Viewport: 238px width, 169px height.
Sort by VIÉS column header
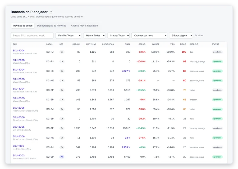pyautogui.click(x=172, y=44)
